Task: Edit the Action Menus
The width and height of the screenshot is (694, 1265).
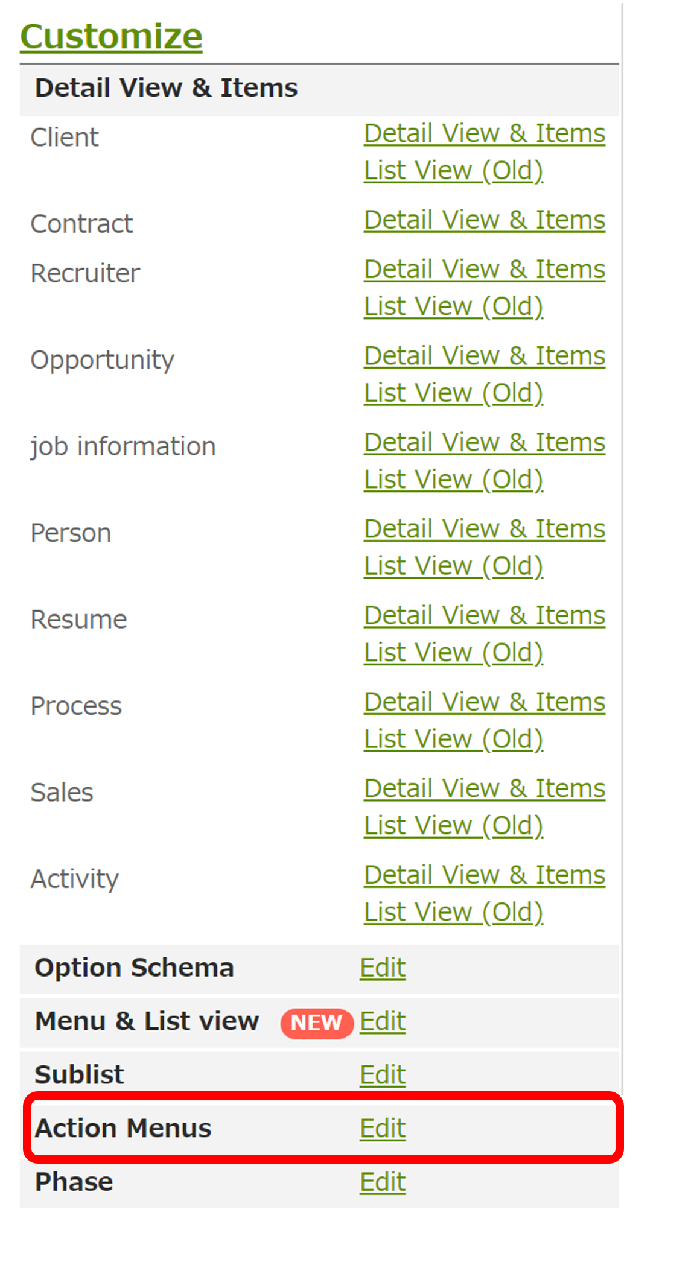Action: click(x=383, y=1129)
